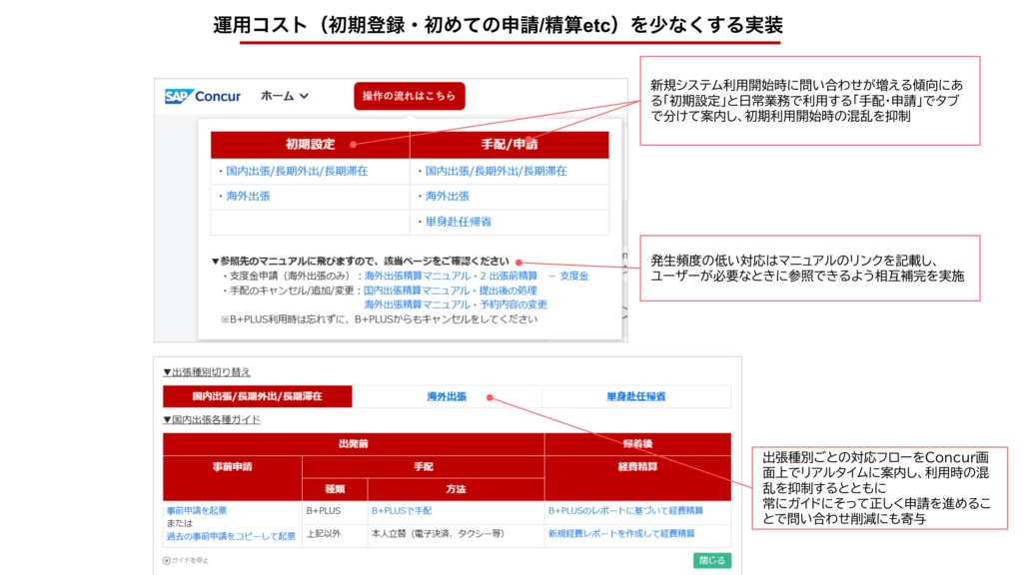Click the B+PLUSで手配 link
Image resolution: width=1023 pixels, height=575 pixels.
click(x=402, y=510)
